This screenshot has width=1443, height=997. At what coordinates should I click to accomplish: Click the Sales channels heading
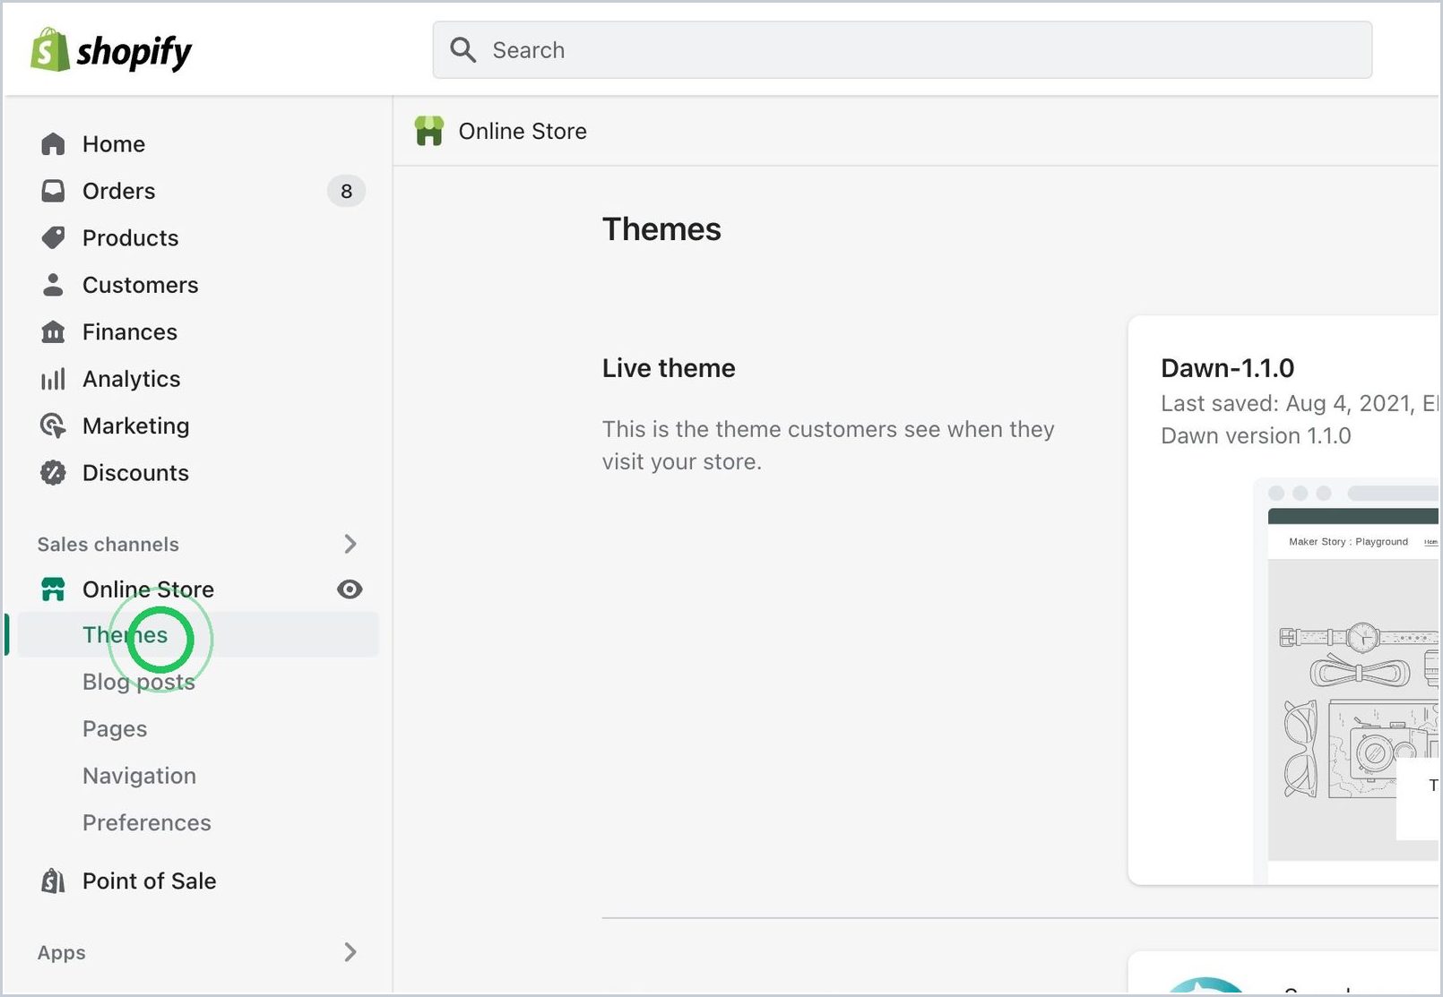tap(108, 545)
